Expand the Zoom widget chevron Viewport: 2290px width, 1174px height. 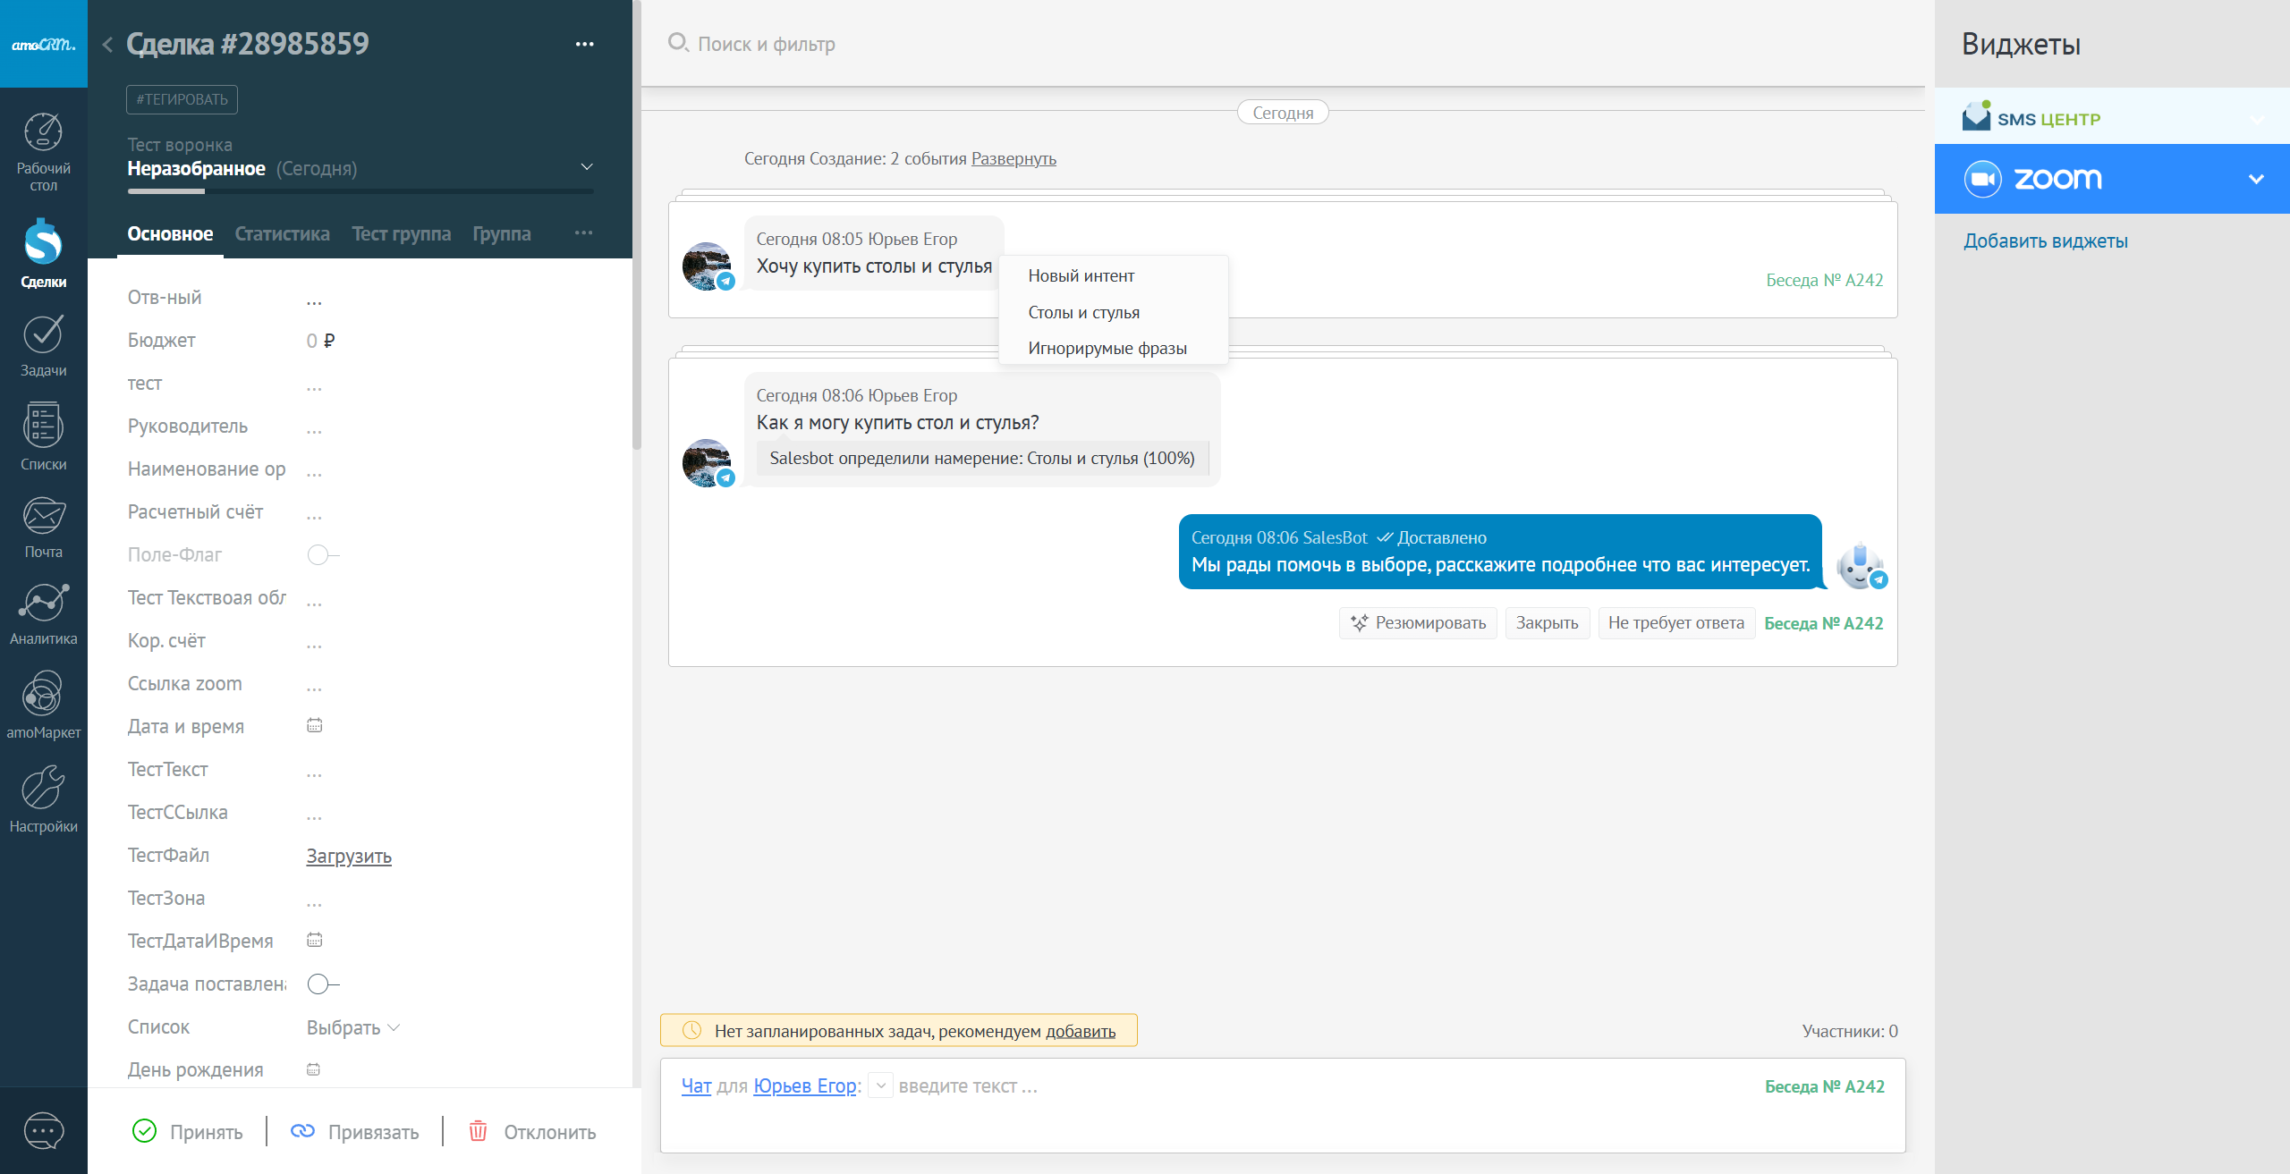[x=2256, y=179]
